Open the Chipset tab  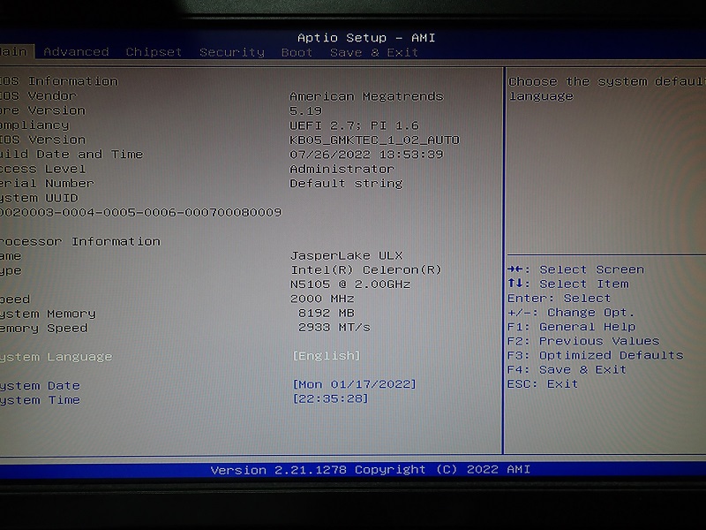154,52
